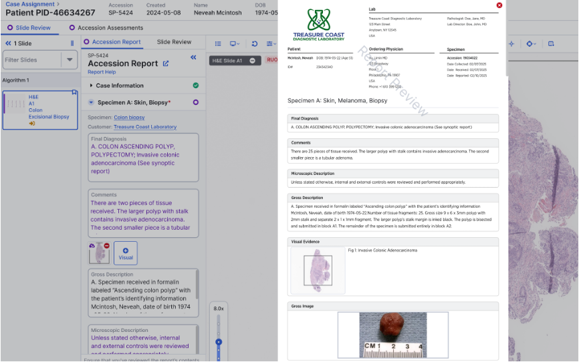Edit the Final Diagnosis text box
This screenshot has height=362, width=579.
[x=143, y=158]
